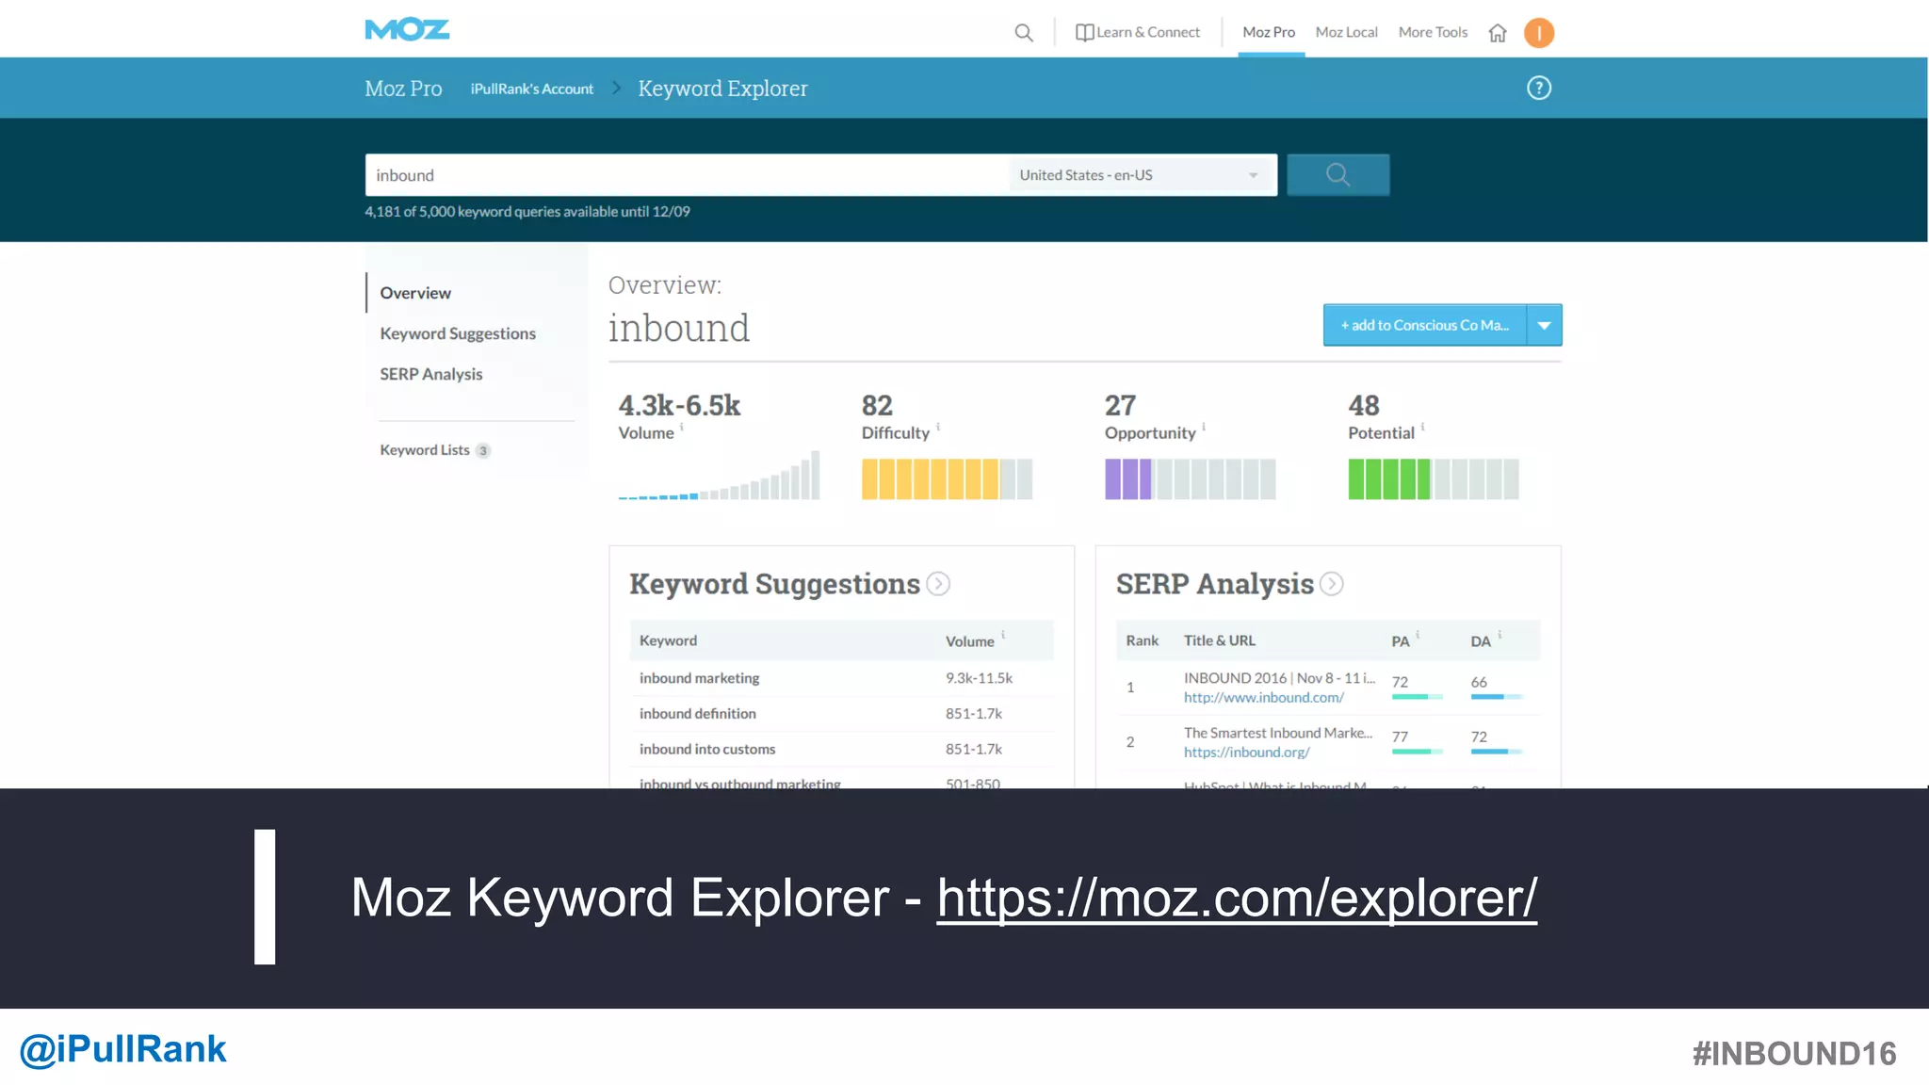Click the Moz Pro breadcrumb title
This screenshot has width=1929, height=1085.
403,89
